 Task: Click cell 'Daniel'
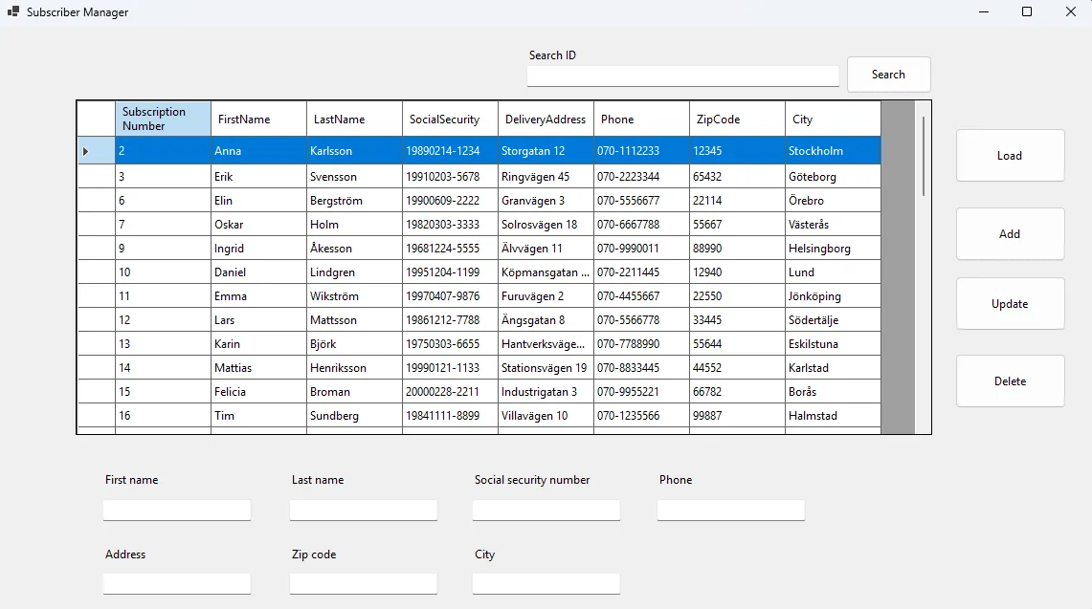(258, 272)
